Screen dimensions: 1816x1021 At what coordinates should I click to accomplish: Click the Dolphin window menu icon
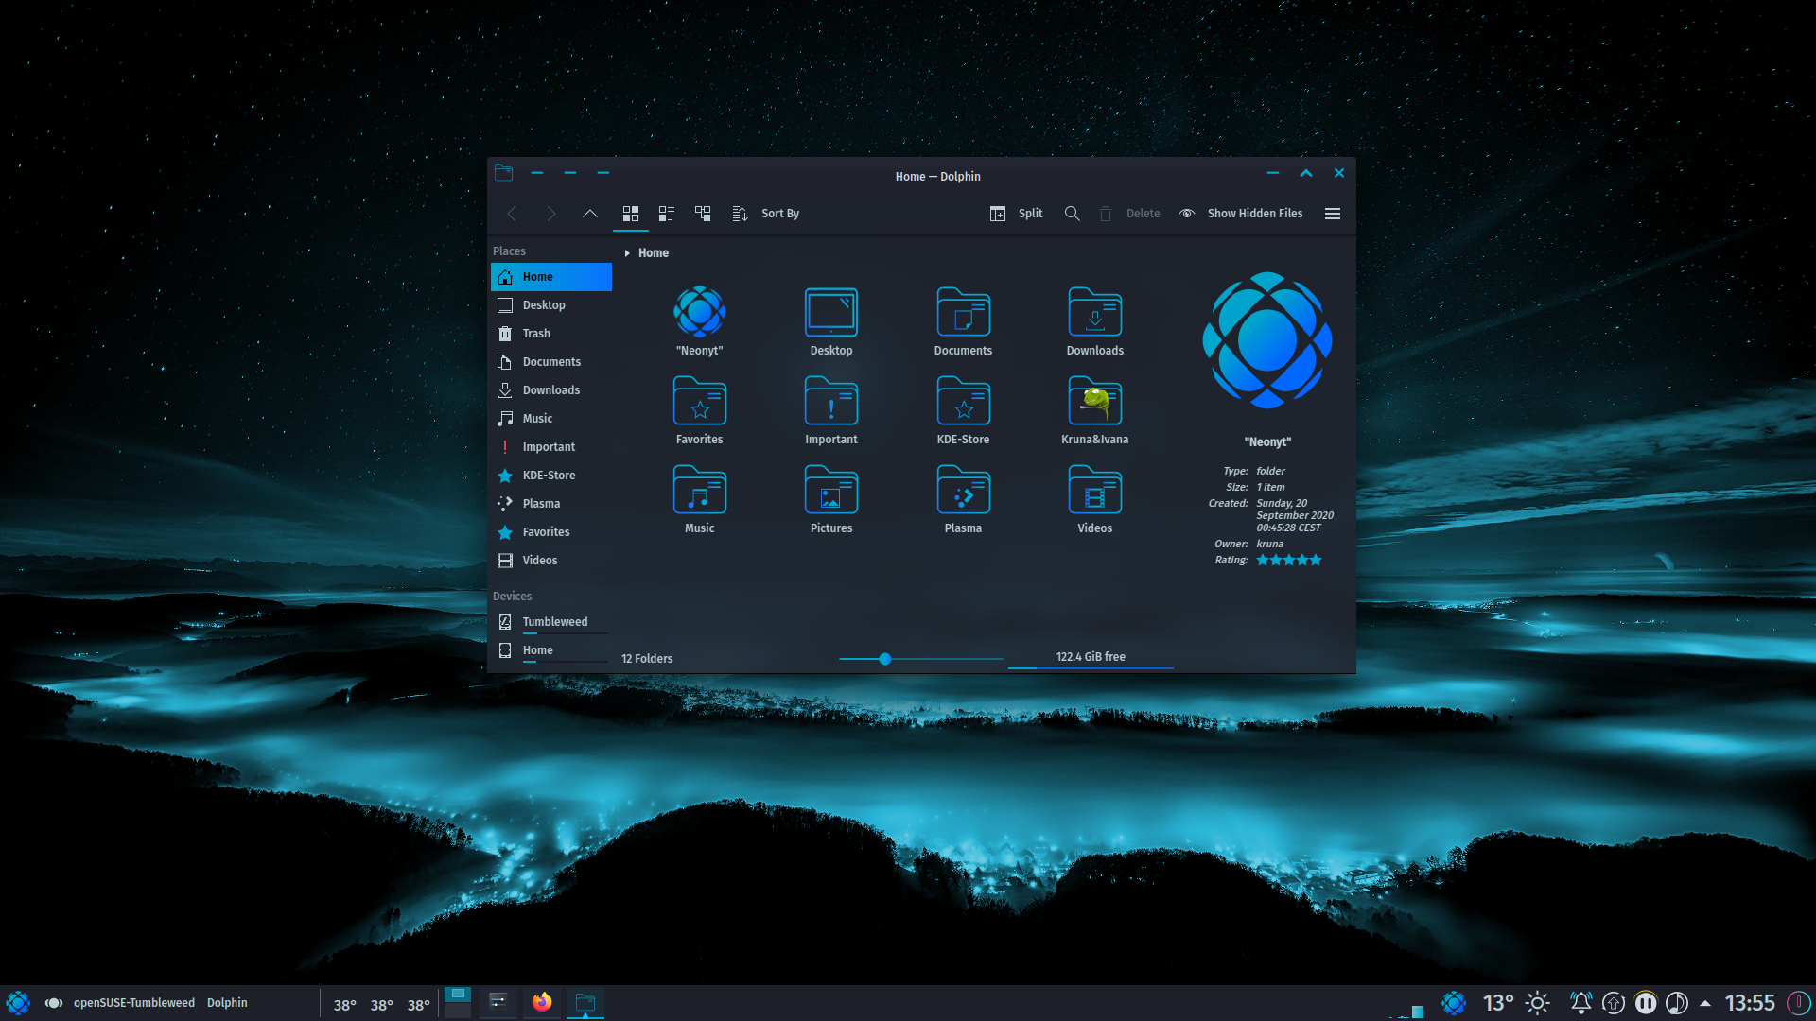pos(504,173)
